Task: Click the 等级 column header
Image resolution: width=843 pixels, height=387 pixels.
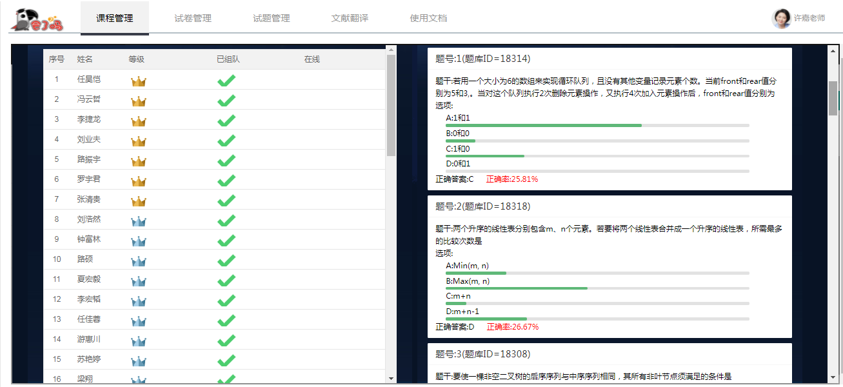Action: pos(136,59)
